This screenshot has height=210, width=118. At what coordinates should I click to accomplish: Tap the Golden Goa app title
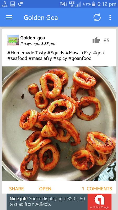(x=41, y=18)
